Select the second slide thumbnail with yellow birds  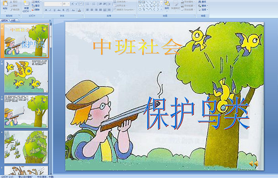tap(26, 76)
